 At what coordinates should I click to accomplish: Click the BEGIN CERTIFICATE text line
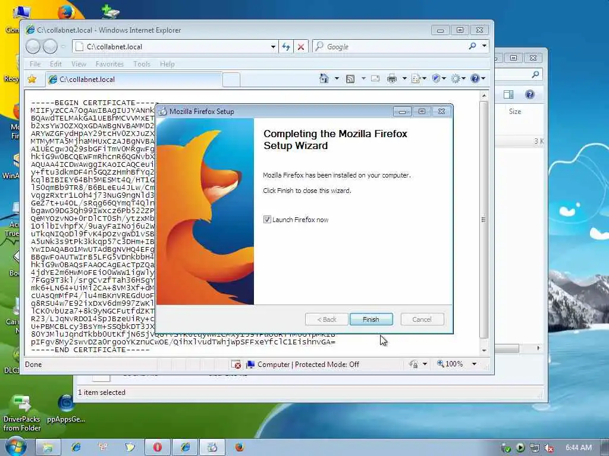coord(95,103)
